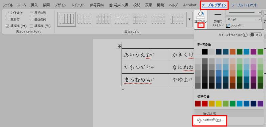Enable the 縞模様 (列) checkbox
This screenshot has height=127, width=266.
[32, 26]
